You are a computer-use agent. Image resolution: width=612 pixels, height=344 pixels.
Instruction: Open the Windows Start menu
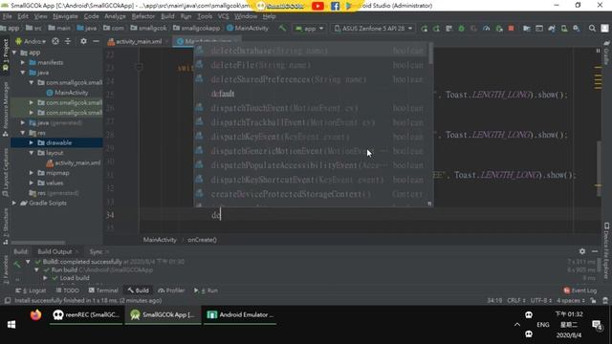pyautogui.click(x=11, y=325)
